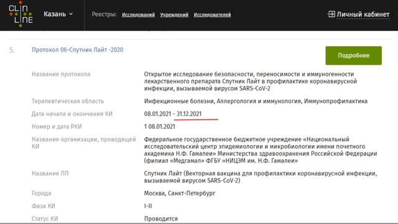Click the Города label
This screenshot has width=398, height=224.
(42, 194)
